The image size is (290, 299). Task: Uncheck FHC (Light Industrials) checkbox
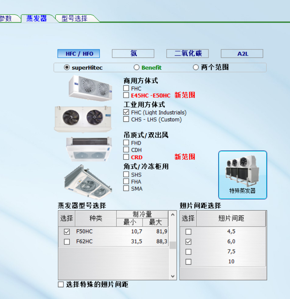pos(126,112)
